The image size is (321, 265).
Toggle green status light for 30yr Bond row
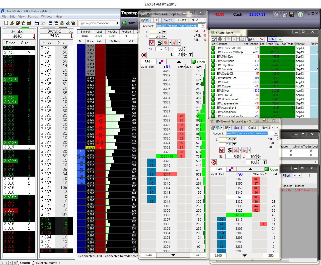point(213,61)
